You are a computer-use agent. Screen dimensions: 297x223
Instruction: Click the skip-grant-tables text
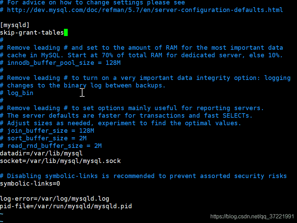pyautogui.click(x=32, y=33)
